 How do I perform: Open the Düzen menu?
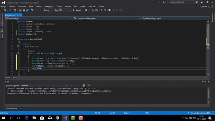[x=12, y=6]
